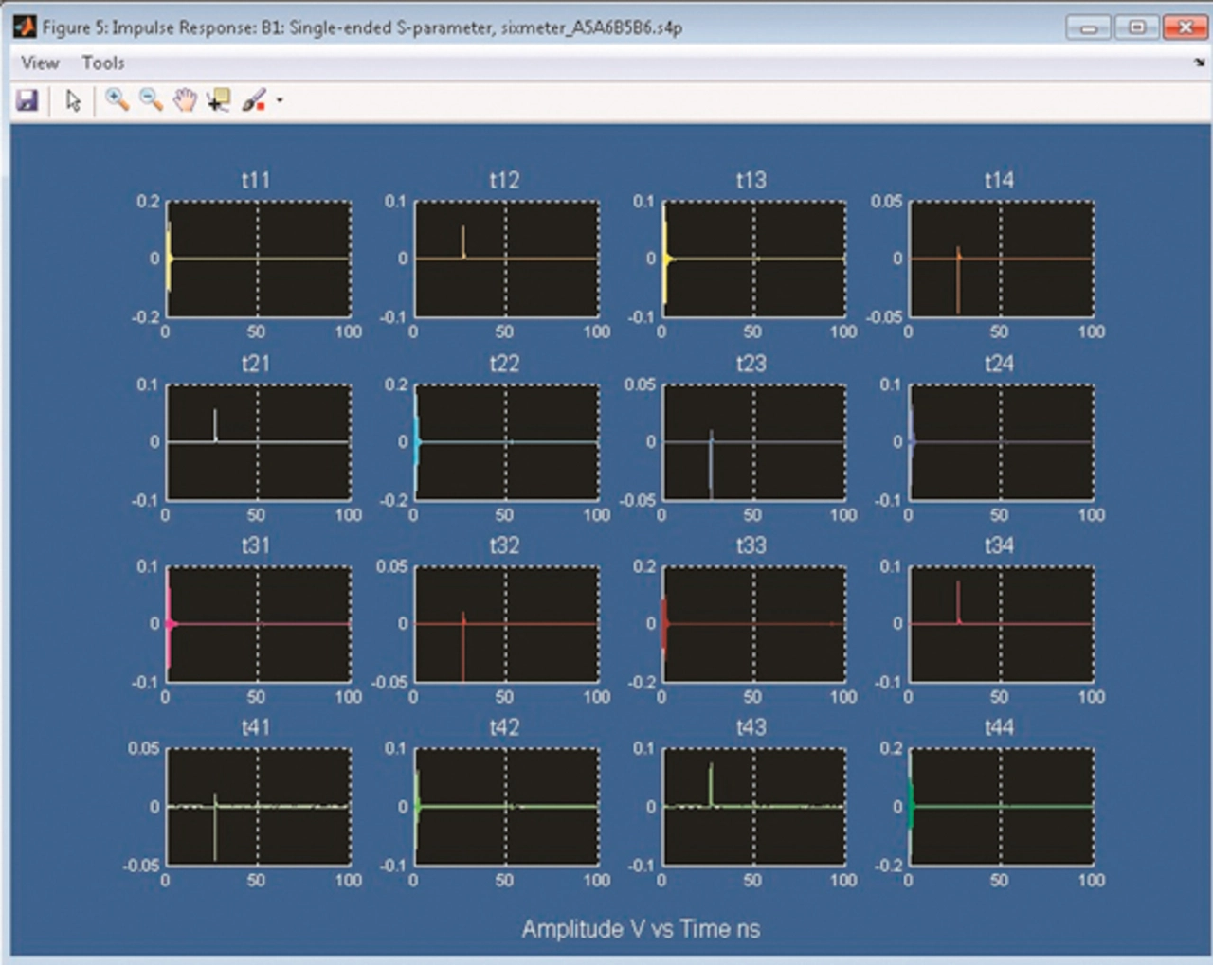This screenshot has width=1213, height=965.
Task: Select the t14 impulse response plot
Action: pyautogui.click(x=1002, y=259)
